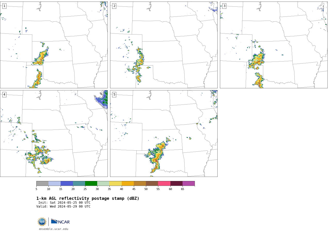Image resolution: width=330 pixels, height=232 pixels.
Task: Open ensemble member 3 reflectivity map
Action: 274,45
